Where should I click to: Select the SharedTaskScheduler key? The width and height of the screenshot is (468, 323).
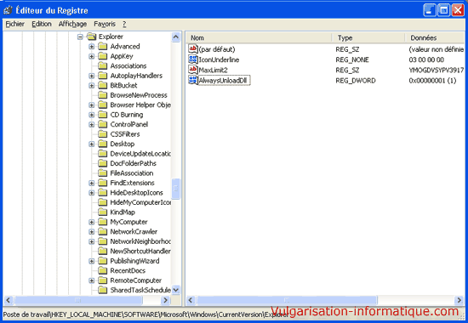point(140,290)
